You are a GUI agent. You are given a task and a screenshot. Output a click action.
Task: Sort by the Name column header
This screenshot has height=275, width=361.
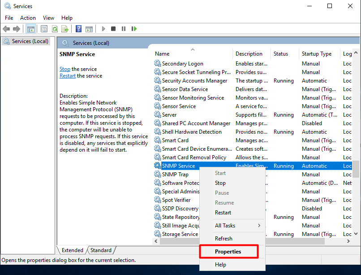(193, 54)
